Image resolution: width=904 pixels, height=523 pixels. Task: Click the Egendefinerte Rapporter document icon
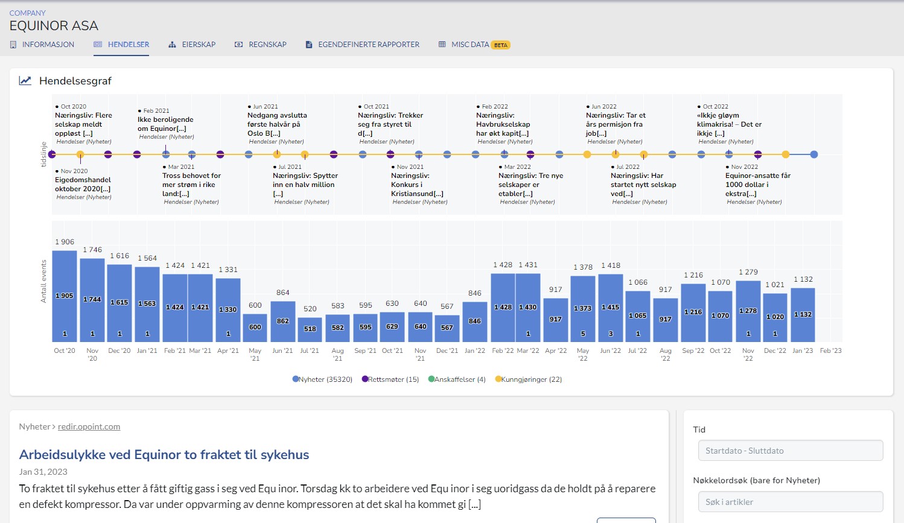pyautogui.click(x=309, y=45)
